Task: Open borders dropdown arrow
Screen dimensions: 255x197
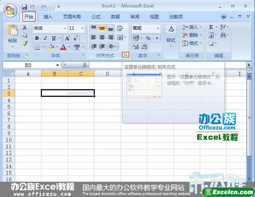Action: [43, 47]
